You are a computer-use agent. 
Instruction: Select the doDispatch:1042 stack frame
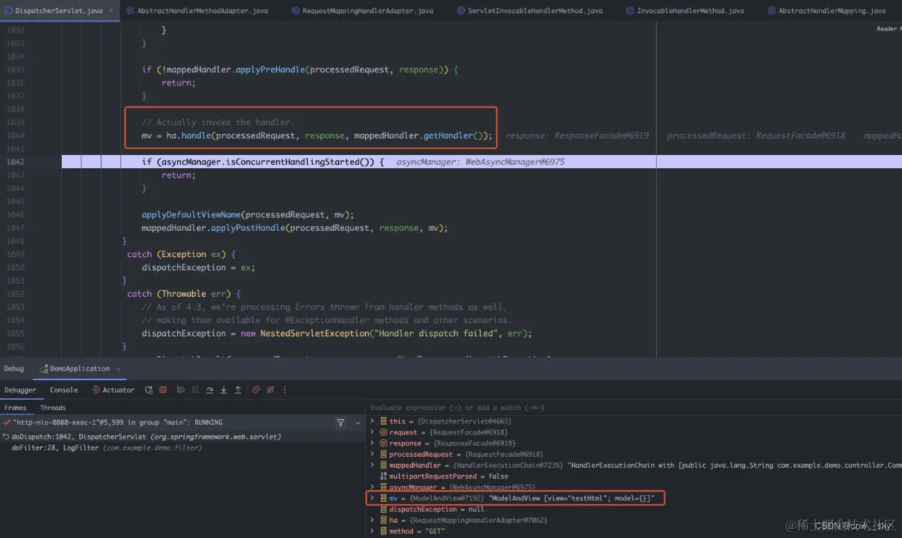click(183, 437)
